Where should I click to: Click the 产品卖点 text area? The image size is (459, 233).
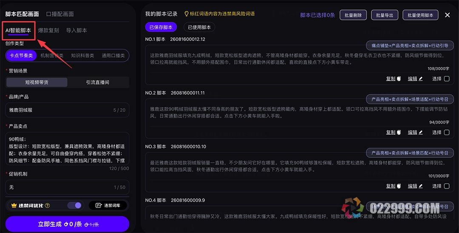click(67, 149)
